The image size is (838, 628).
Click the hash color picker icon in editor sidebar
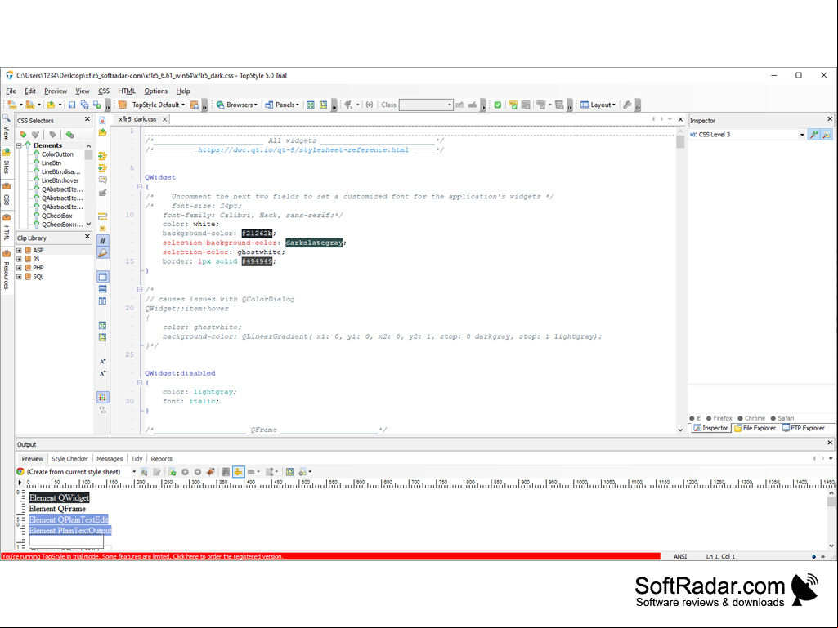pos(103,241)
